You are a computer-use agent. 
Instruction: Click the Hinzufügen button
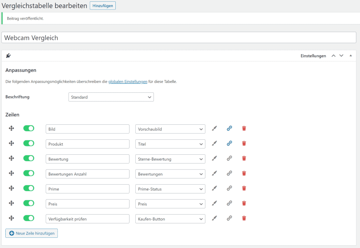(103, 6)
